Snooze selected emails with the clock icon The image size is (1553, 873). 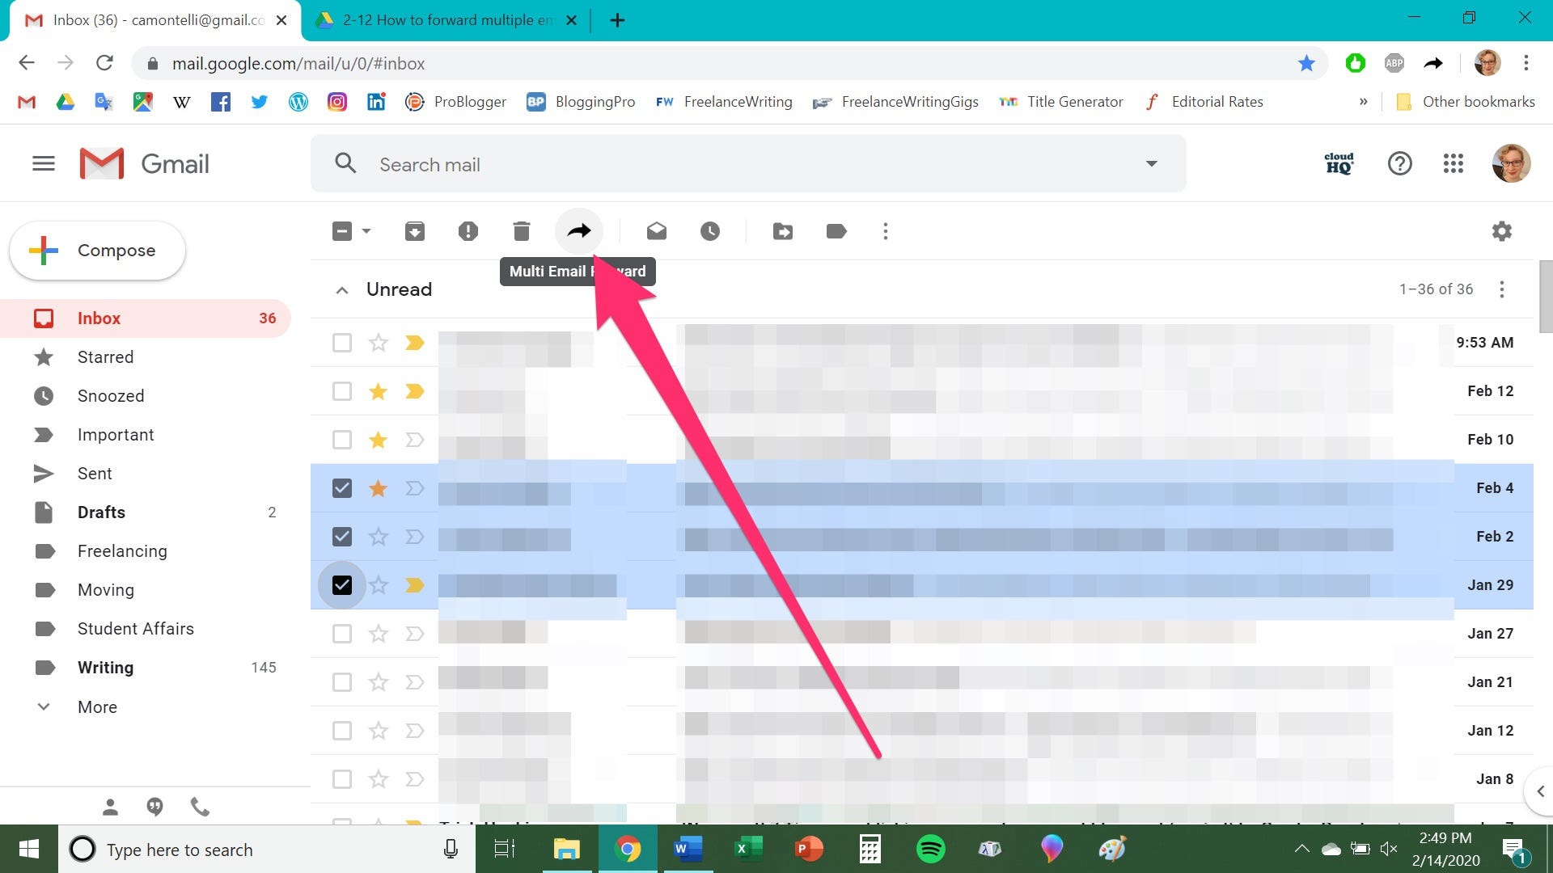710,231
